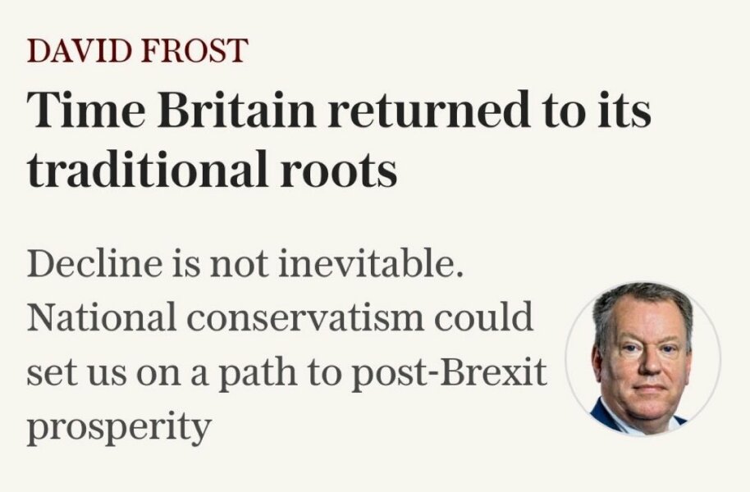Open David Frost's circular author photo
The height and width of the screenshot is (492, 750).
point(643,358)
